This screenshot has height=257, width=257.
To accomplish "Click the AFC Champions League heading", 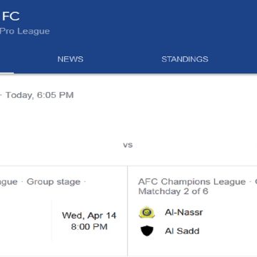I will point(192,182).
